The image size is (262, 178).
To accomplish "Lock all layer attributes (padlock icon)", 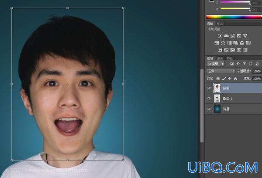I will [x=235, y=79].
